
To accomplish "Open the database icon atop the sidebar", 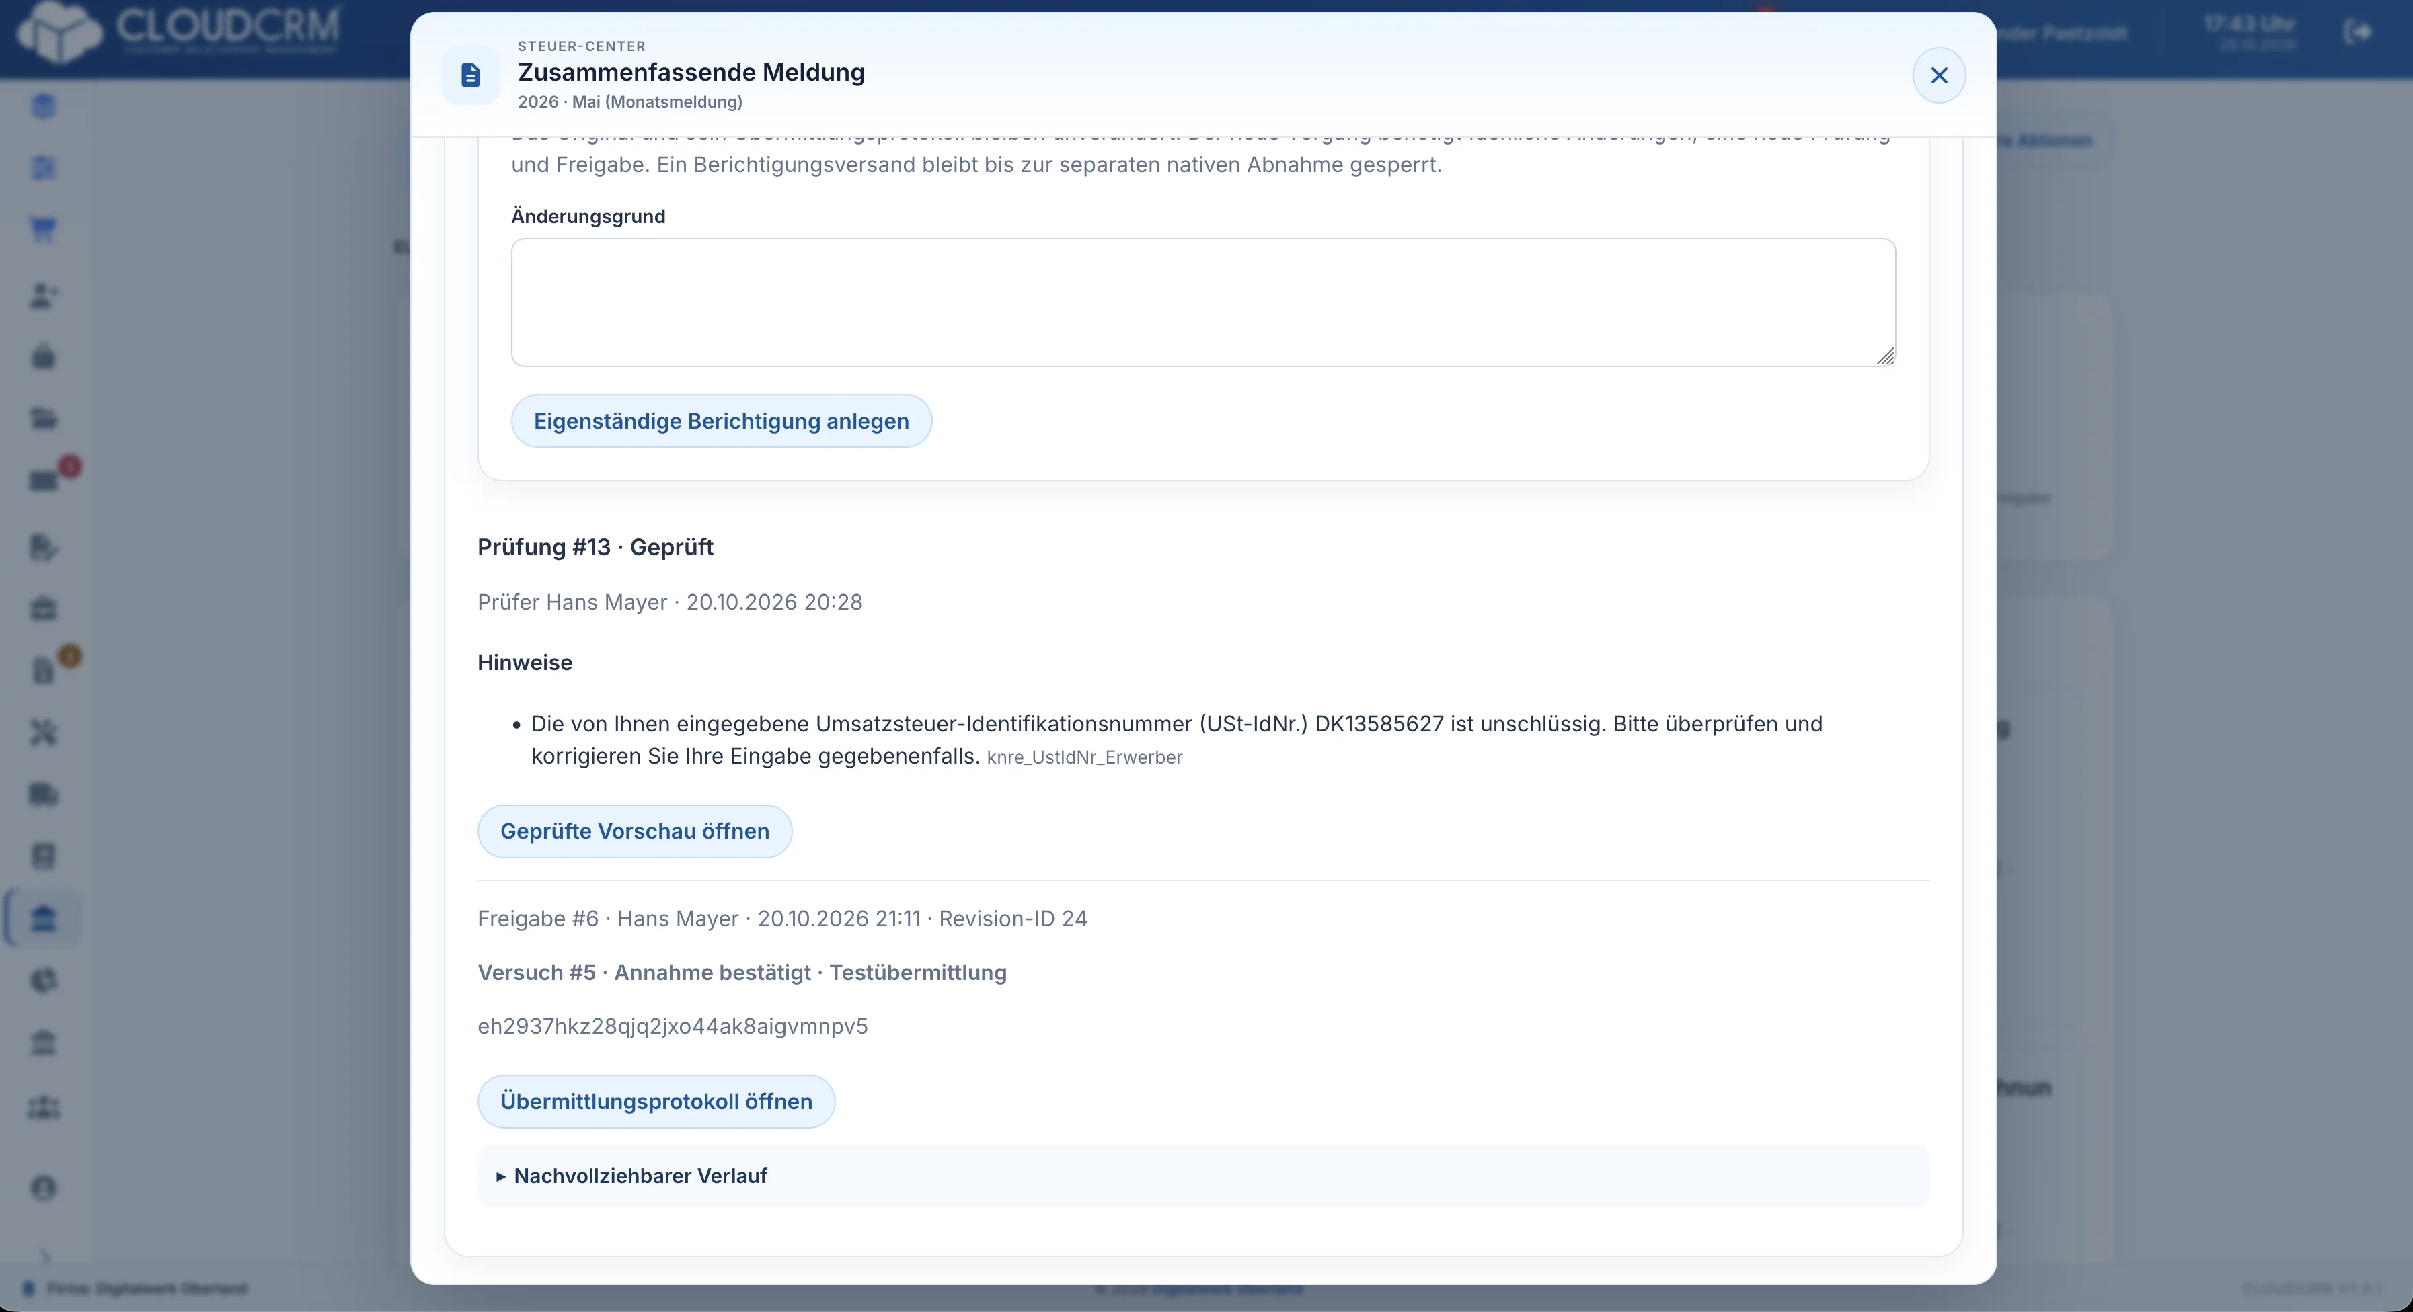I will 43,106.
